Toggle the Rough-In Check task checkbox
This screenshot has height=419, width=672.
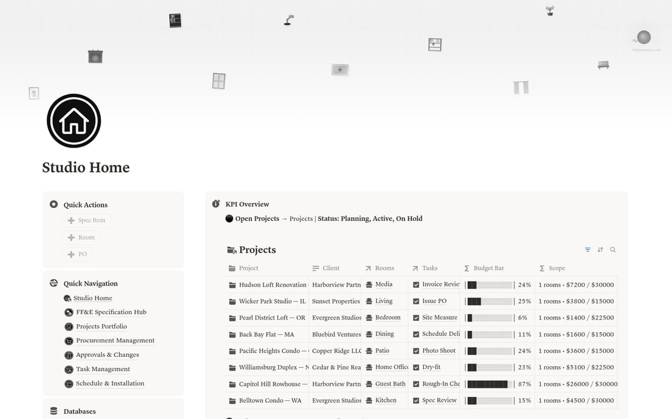[416, 384]
